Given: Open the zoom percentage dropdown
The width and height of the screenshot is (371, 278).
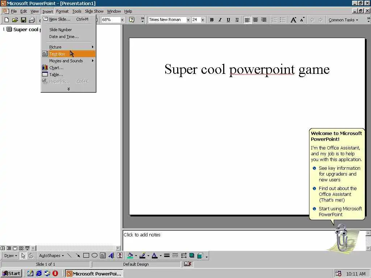Looking at the screenshot, I should coord(122,20).
